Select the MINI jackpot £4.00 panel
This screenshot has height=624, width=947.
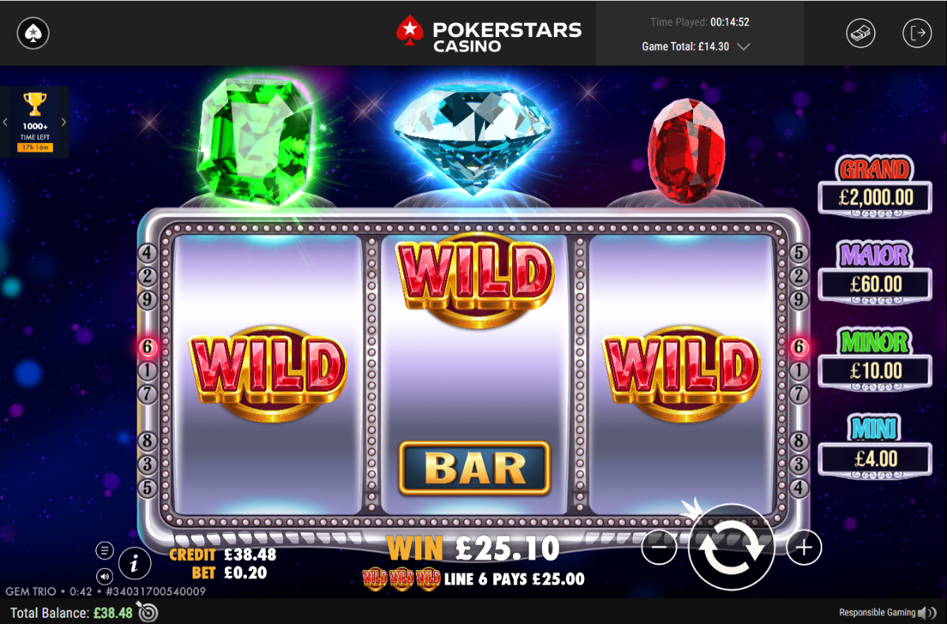pos(875,447)
